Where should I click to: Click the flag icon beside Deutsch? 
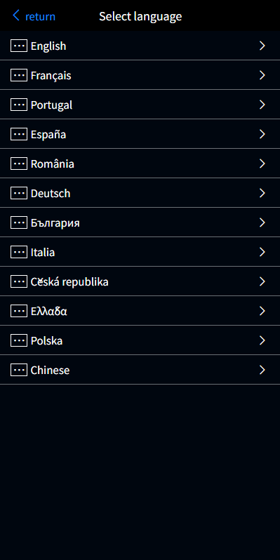coord(19,193)
